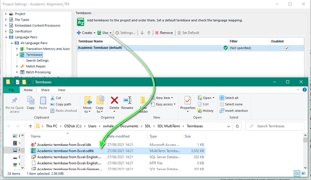This screenshot has width=311, height=180.
Task: Expand the Translation Memory tree node
Action: click(17, 49)
